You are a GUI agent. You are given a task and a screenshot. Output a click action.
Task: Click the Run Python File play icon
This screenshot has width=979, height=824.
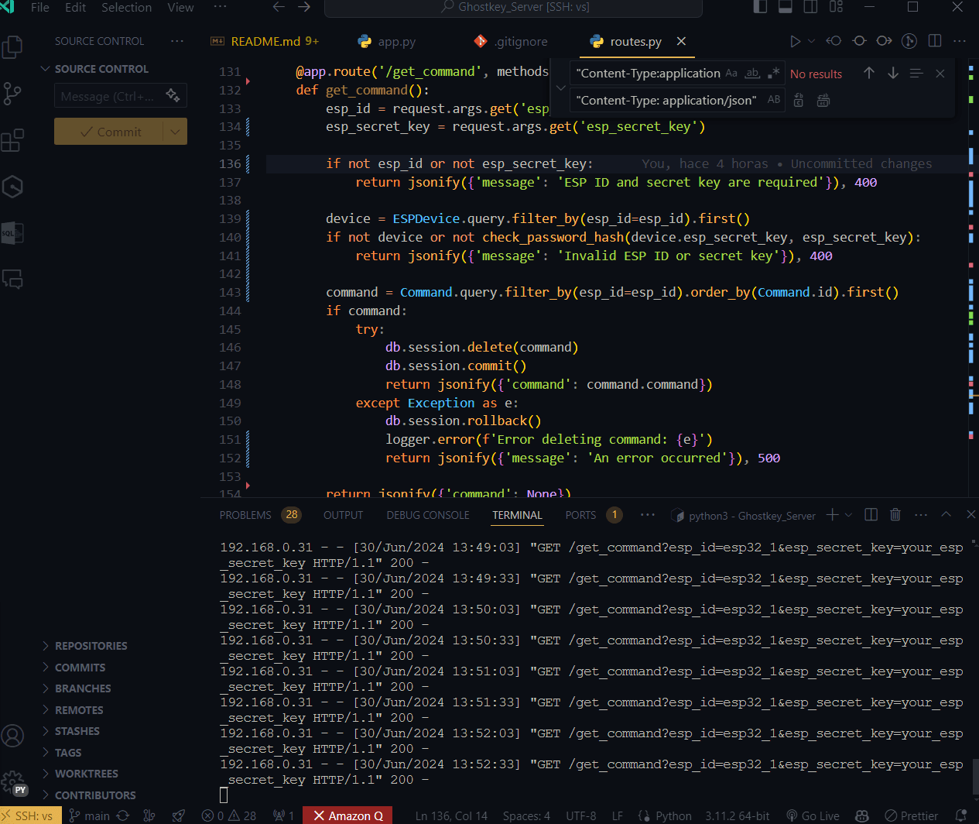point(795,41)
